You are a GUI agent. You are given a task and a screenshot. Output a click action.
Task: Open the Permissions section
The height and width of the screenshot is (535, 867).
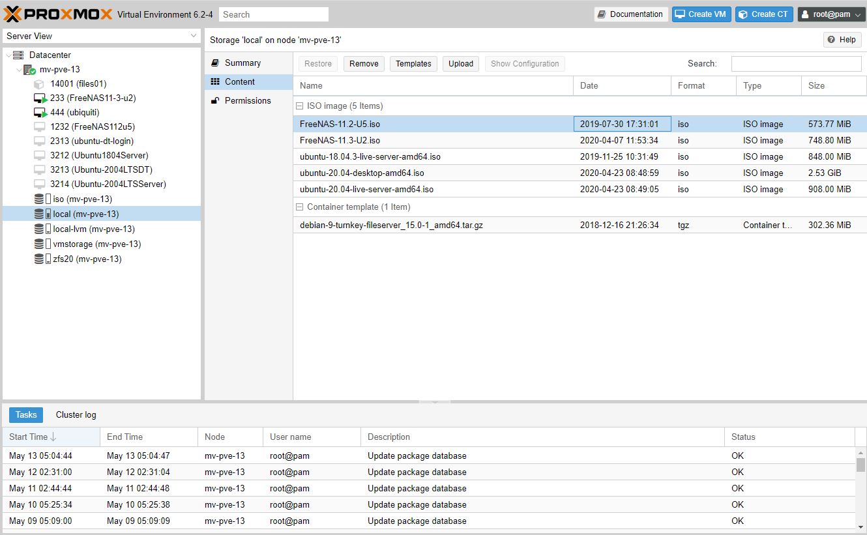coord(247,101)
